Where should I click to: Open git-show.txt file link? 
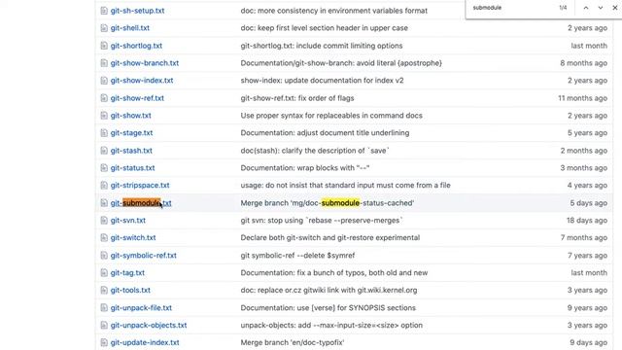pyautogui.click(x=131, y=116)
